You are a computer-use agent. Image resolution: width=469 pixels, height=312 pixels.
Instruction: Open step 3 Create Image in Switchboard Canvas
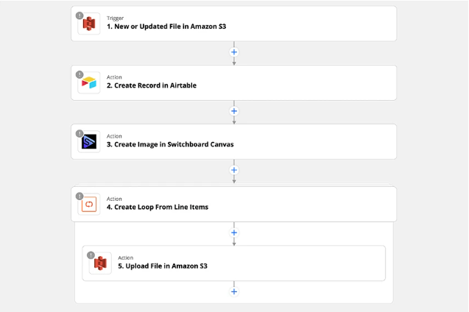click(x=233, y=142)
